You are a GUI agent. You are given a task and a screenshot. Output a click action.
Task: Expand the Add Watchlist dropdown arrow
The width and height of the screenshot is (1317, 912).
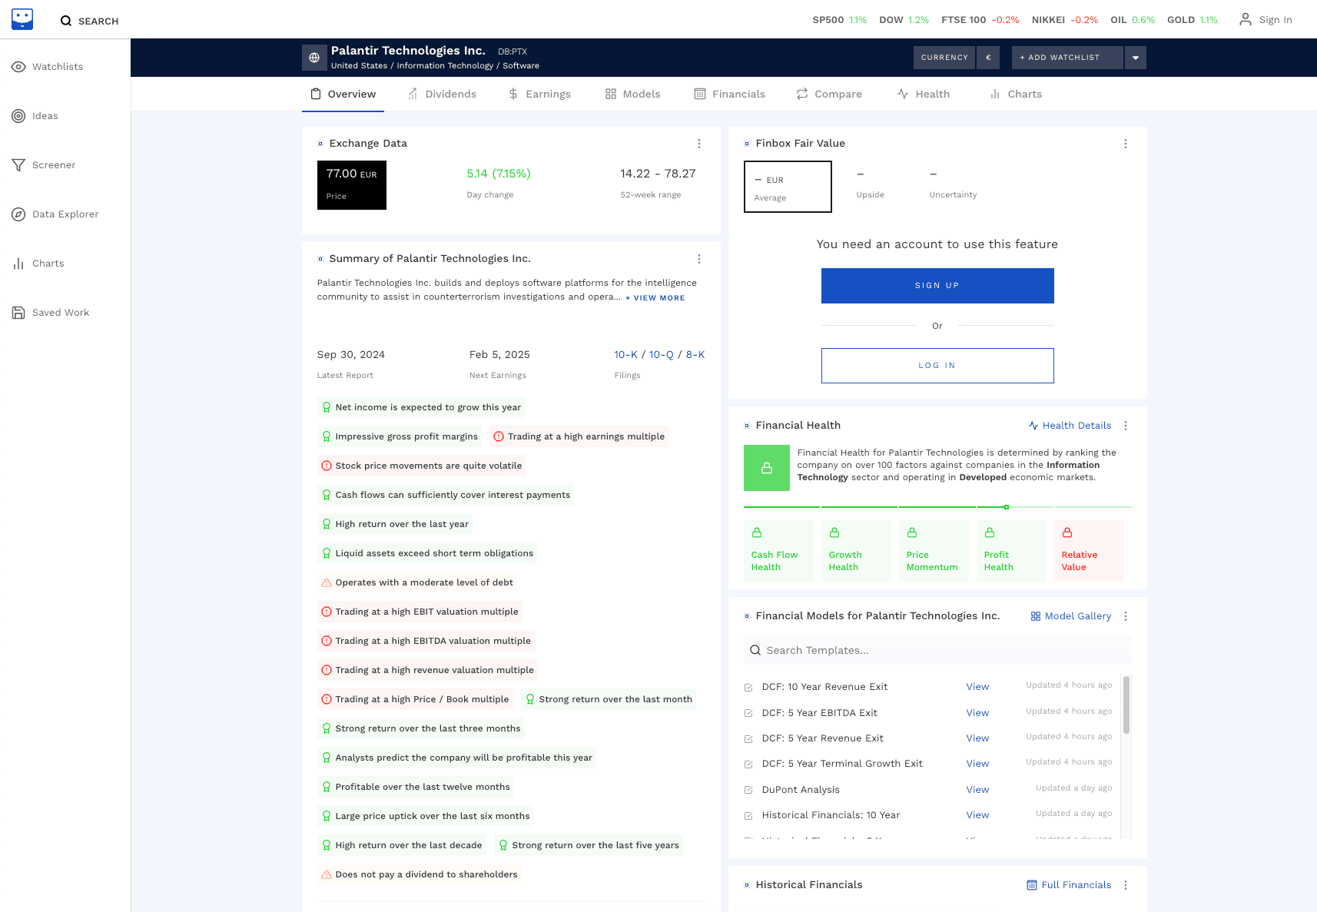coord(1136,58)
